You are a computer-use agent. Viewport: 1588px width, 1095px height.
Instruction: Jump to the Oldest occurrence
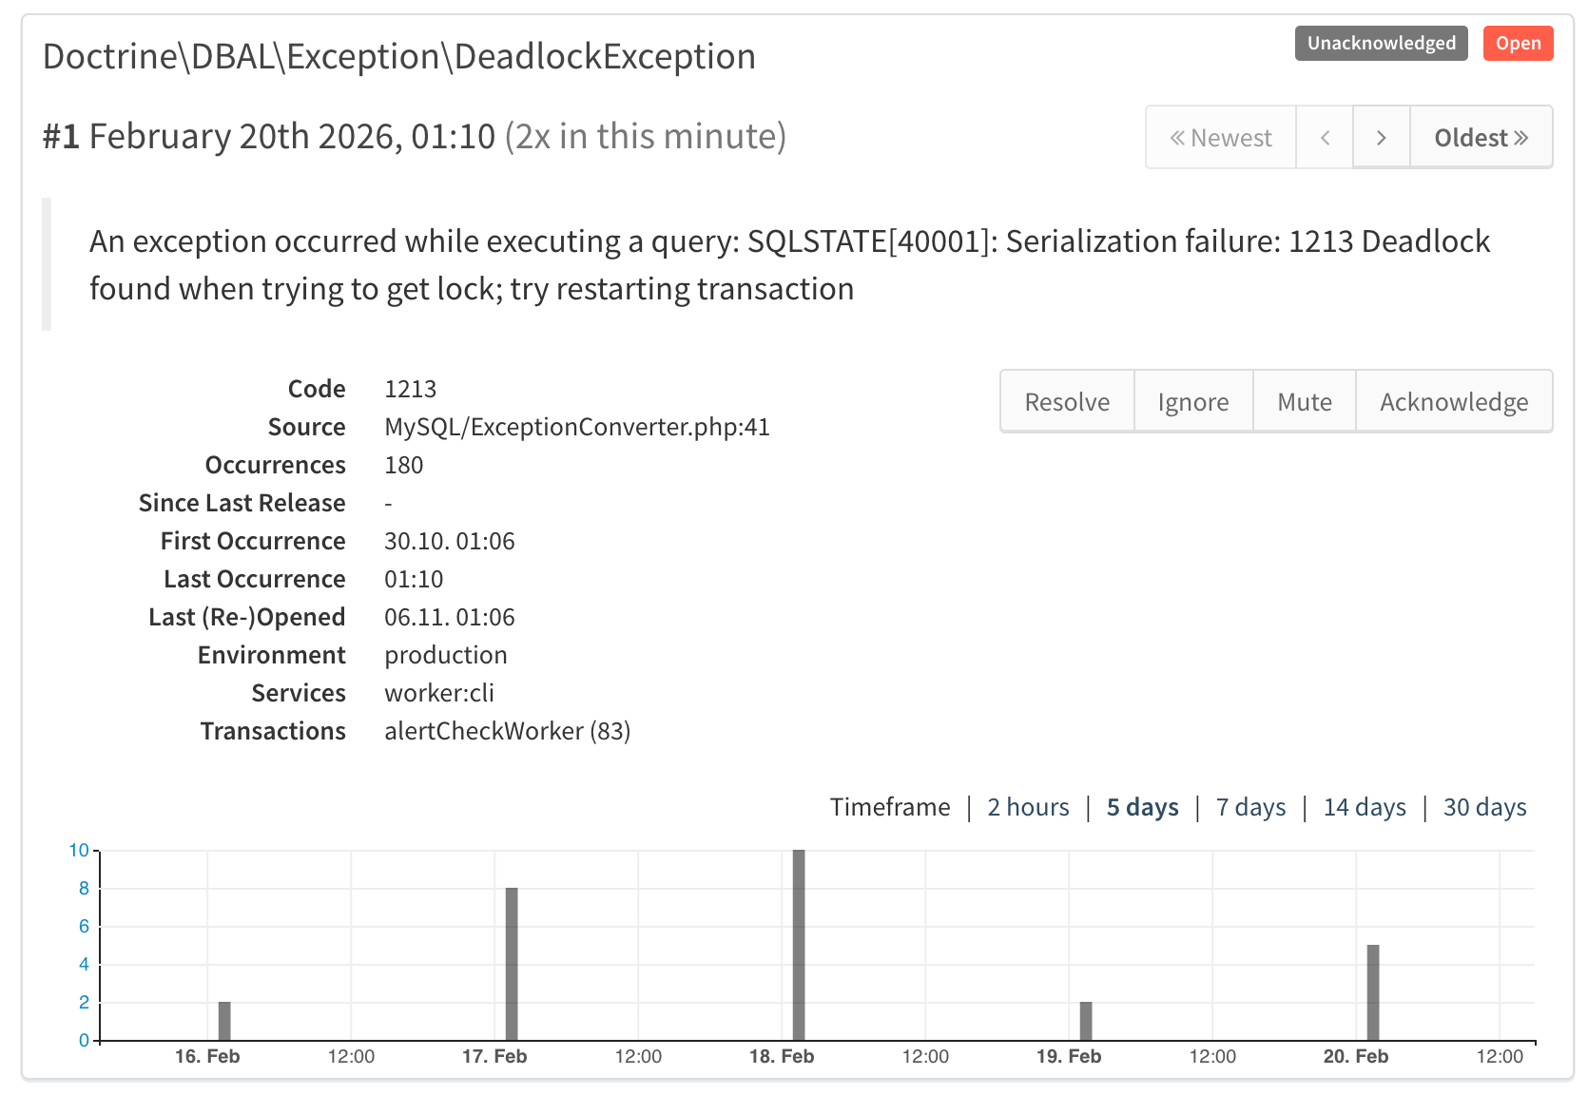1480,137
